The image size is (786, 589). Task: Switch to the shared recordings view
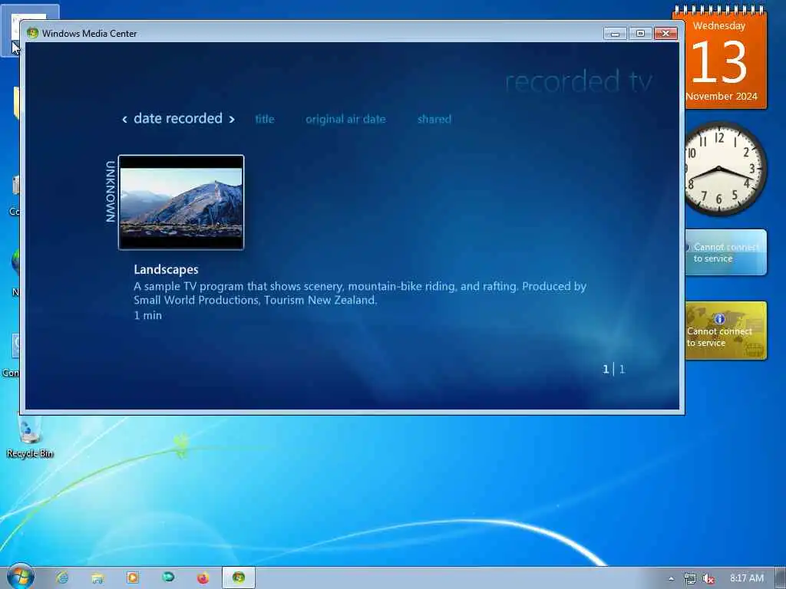tap(434, 119)
